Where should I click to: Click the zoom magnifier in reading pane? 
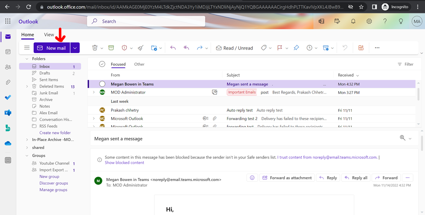pyautogui.click(x=402, y=138)
